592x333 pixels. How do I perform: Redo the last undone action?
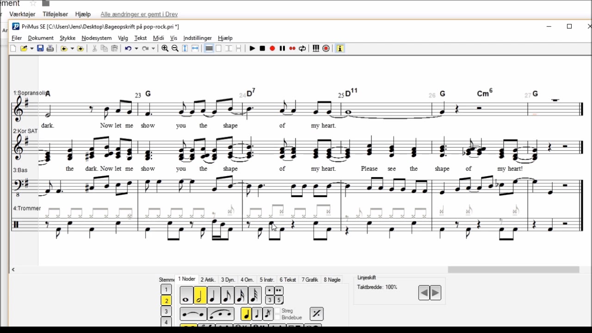(145, 49)
